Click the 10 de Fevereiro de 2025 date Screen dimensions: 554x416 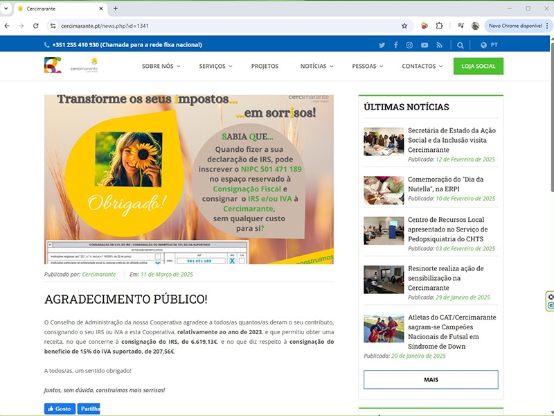(x=465, y=198)
